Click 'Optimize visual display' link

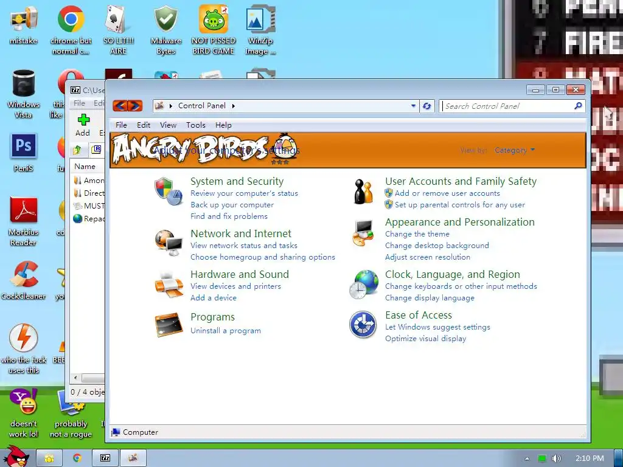click(425, 339)
